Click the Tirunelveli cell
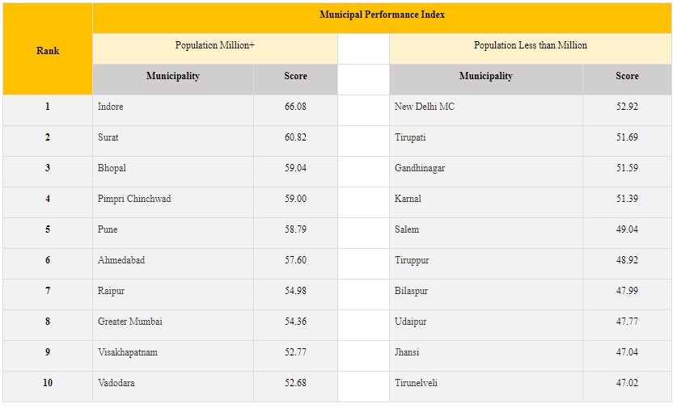This screenshot has height=408, width=677. 486,386
